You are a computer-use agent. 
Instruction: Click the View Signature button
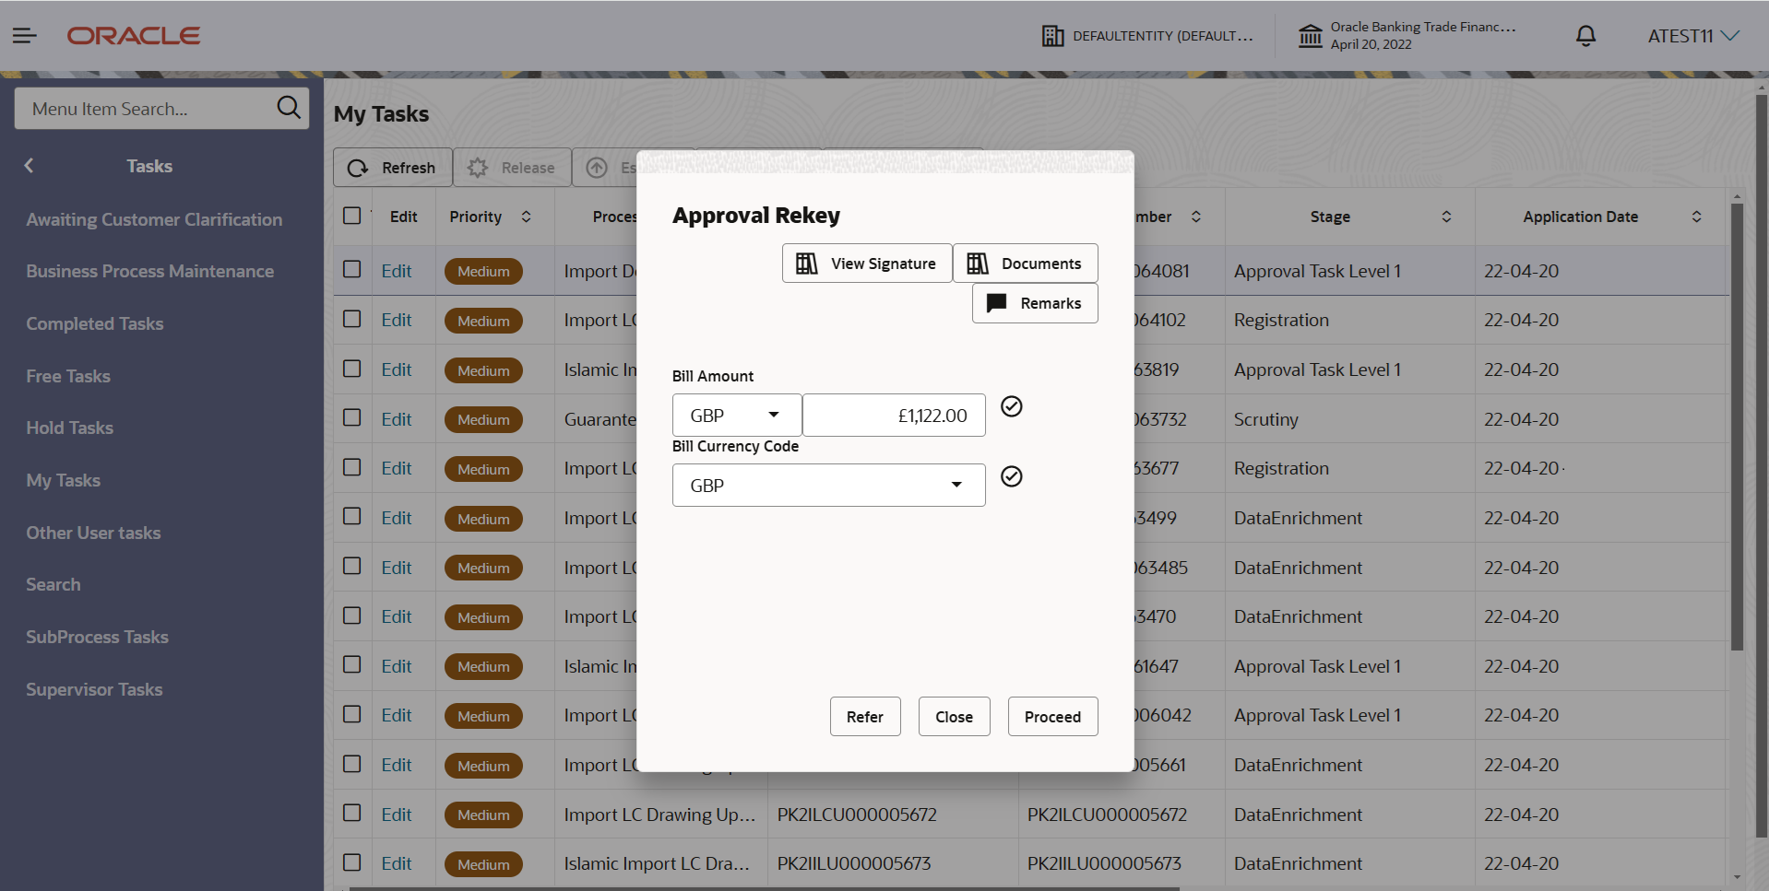867,264
